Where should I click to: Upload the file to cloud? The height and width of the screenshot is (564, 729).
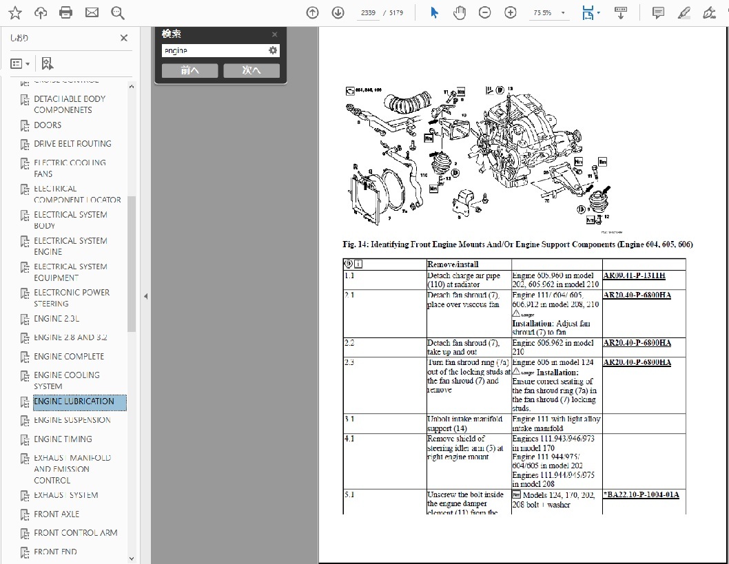[41, 12]
